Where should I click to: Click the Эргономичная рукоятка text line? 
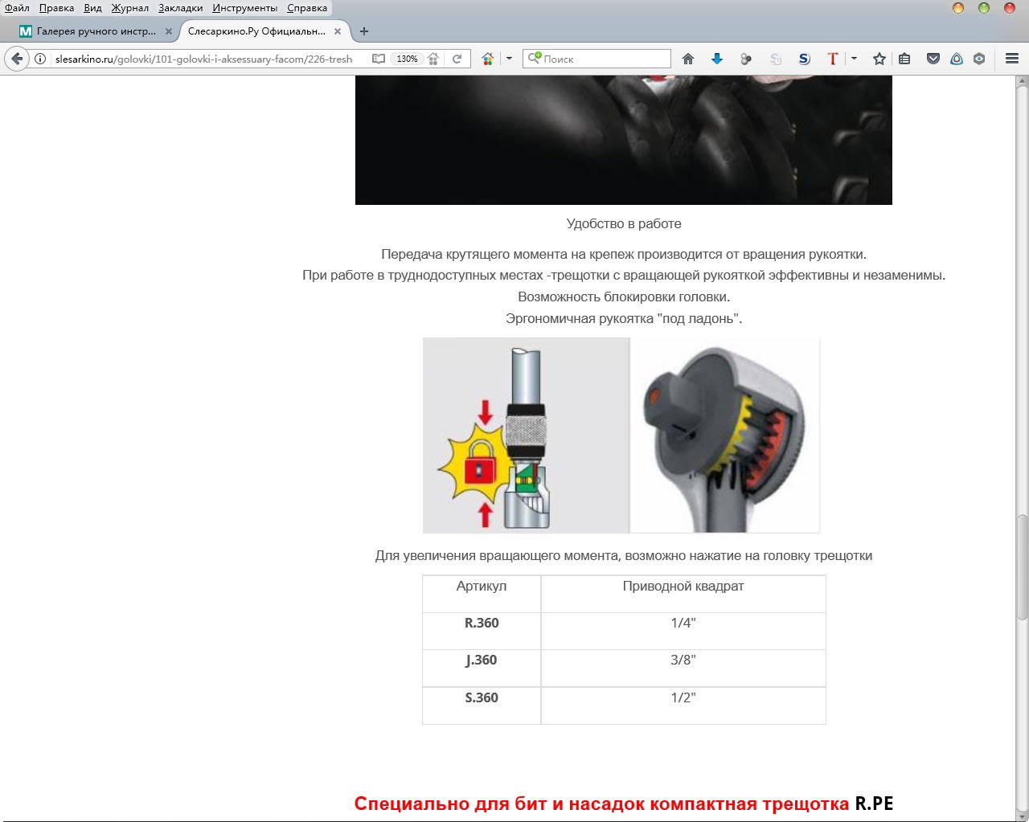624,319
